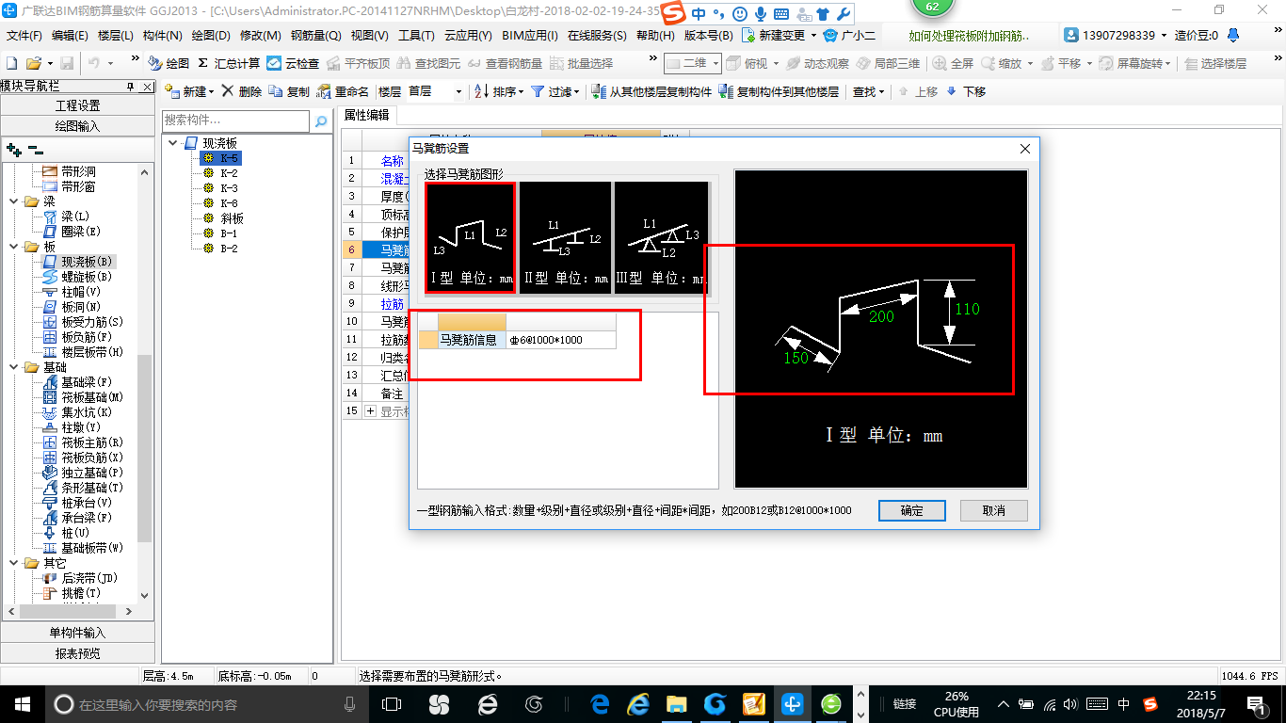Click the search magnifier next to 搜索构件
Viewport: 1286px width, 723px height.
[x=320, y=120]
